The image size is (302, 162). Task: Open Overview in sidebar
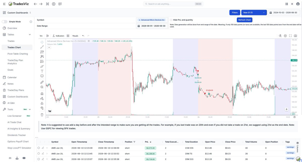pyautogui.click(x=12, y=28)
